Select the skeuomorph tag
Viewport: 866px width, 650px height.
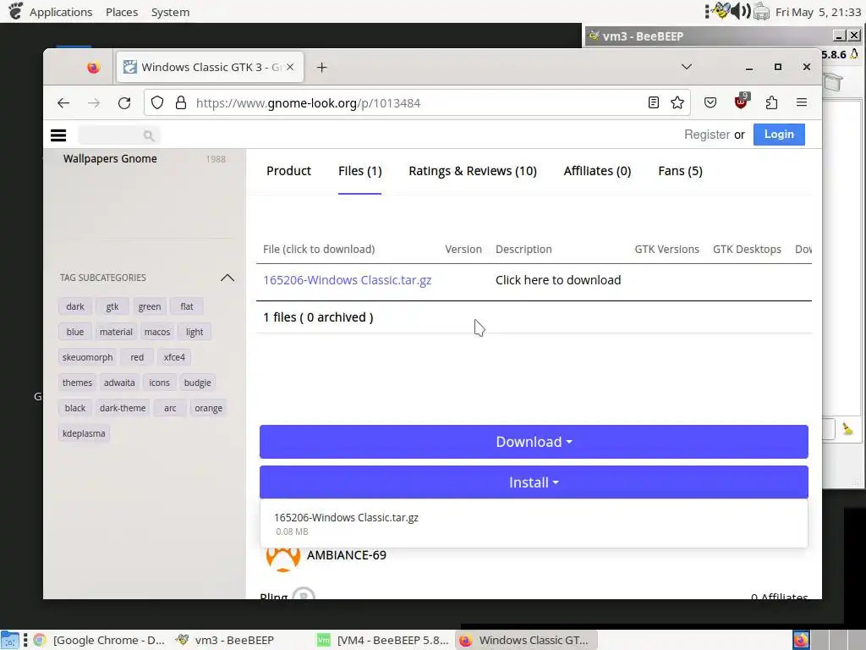click(x=87, y=357)
